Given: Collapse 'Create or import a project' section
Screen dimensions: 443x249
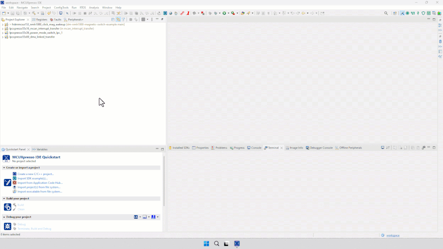Looking at the screenshot, I should [4, 167].
